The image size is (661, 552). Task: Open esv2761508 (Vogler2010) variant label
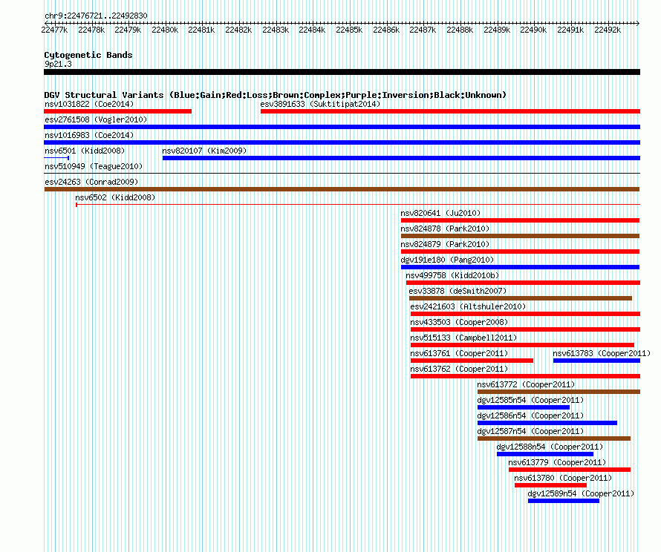click(x=96, y=119)
